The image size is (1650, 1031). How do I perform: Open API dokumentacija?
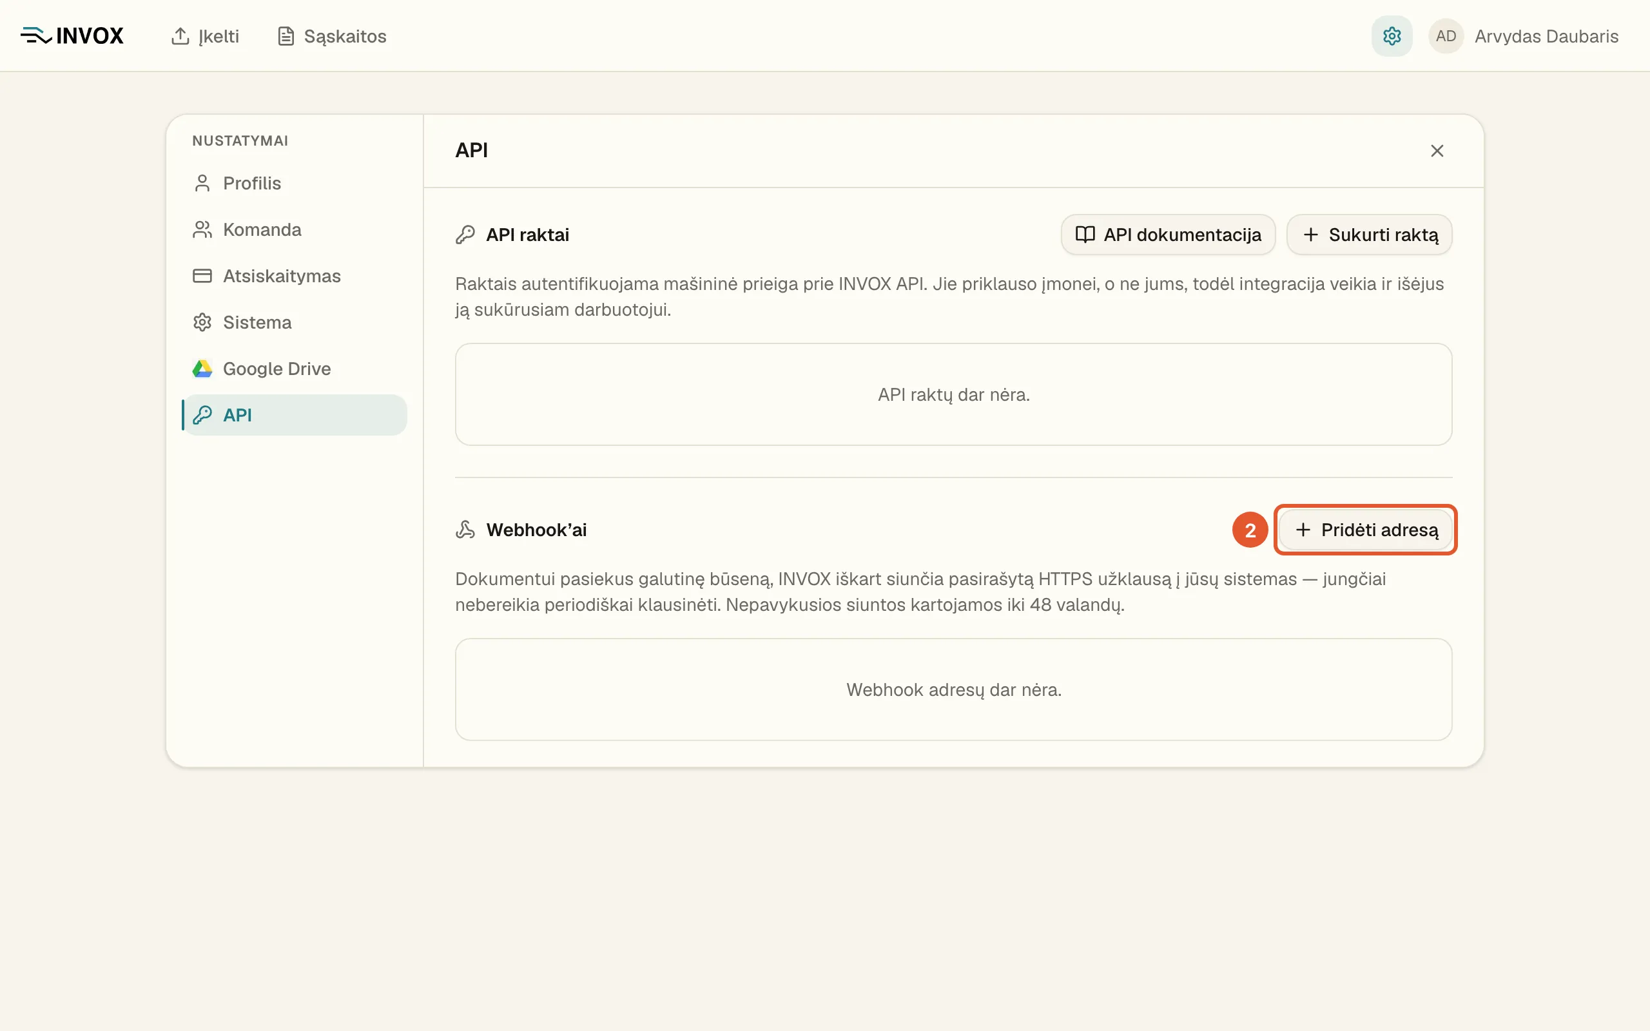(x=1168, y=235)
